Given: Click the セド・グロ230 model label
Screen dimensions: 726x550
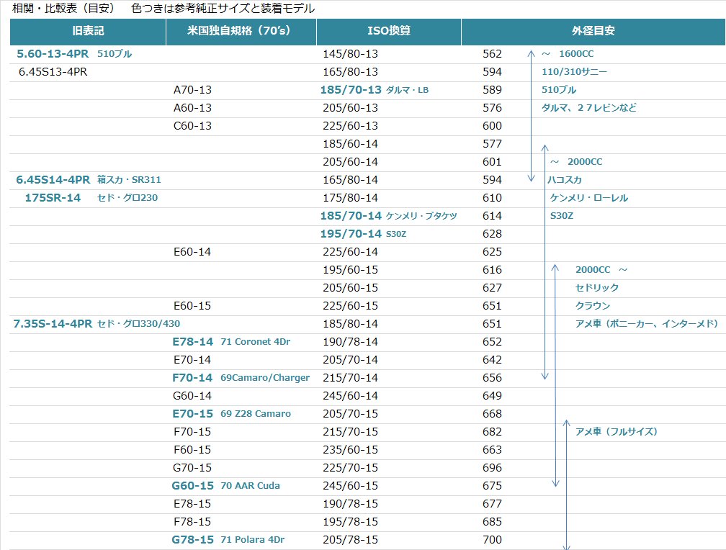Looking at the screenshot, I should (127, 198).
